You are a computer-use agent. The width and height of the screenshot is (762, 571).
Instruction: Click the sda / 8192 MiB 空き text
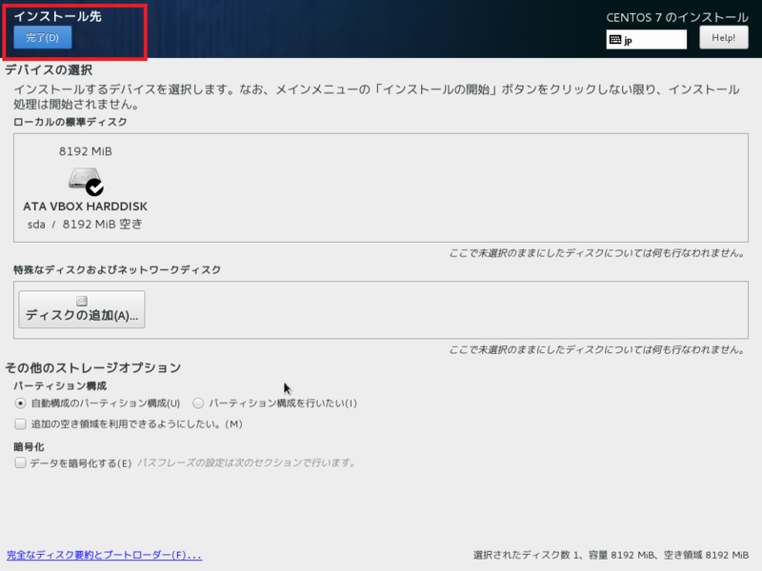point(85,224)
